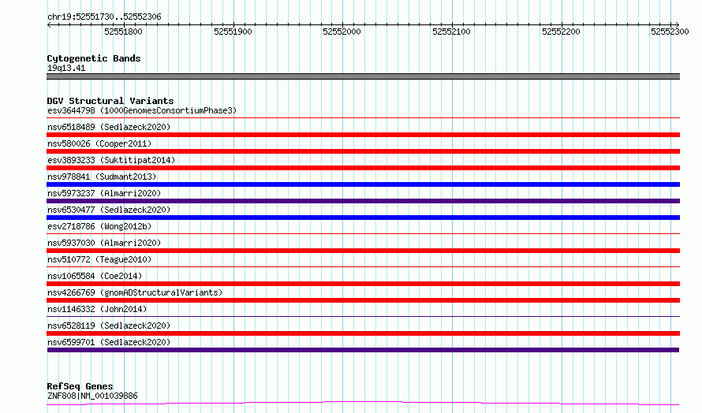
Task: Open variant nsv510772 (Teague2010)
Action: coord(99,259)
